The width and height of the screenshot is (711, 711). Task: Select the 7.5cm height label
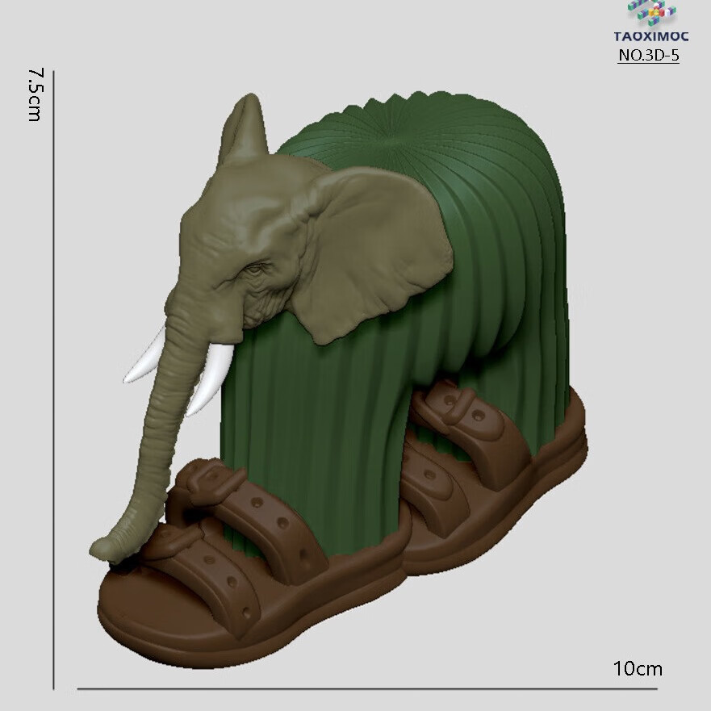34,94
